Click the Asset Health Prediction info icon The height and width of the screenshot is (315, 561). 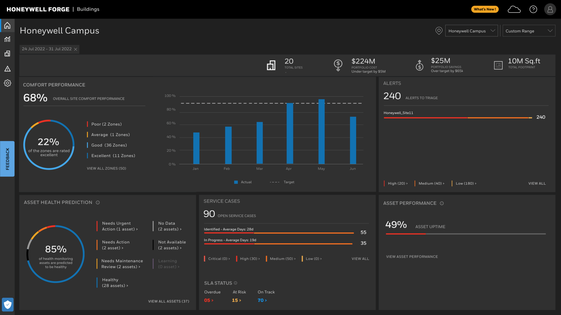pyautogui.click(x=98, y=202)
